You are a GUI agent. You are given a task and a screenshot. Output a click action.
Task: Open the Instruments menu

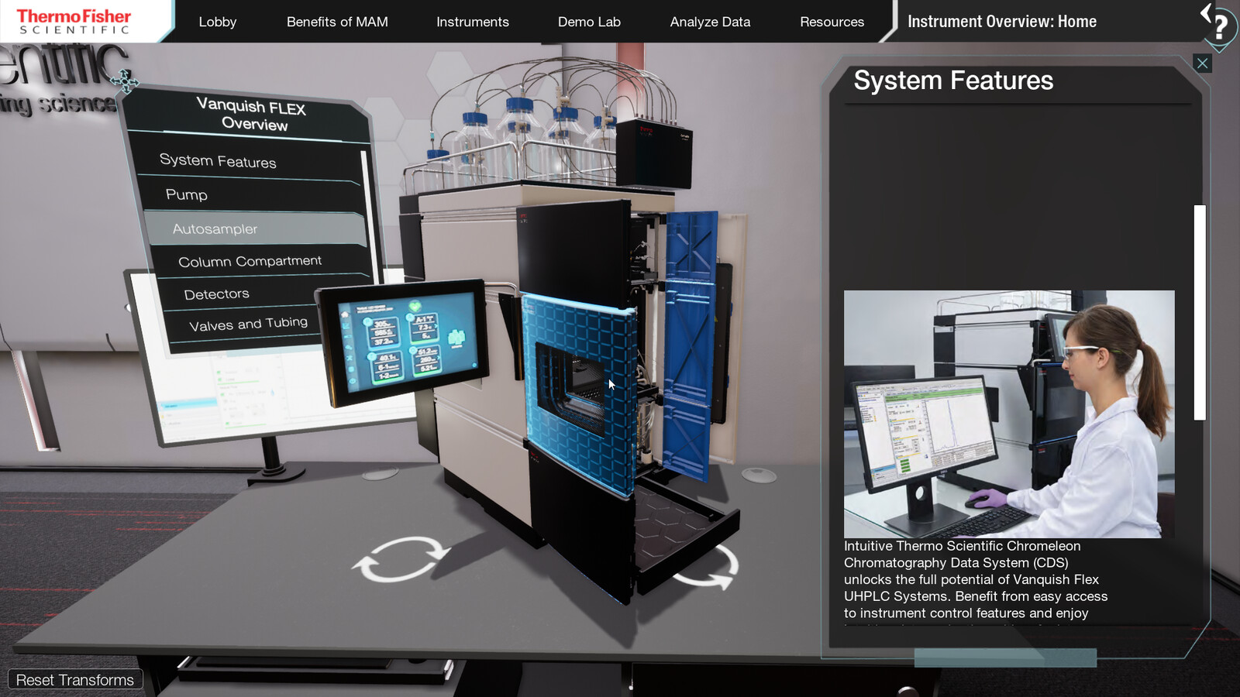click(473, 22)
